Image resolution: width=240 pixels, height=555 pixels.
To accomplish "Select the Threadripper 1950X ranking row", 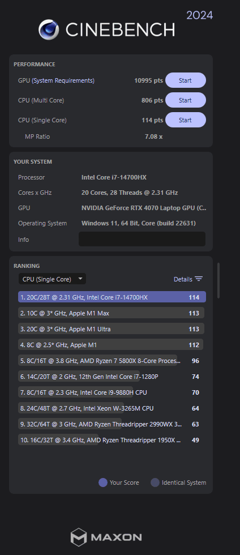I will [x=112, y=440].
